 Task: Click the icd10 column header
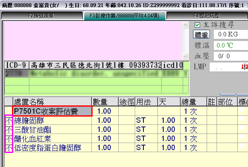point(172,65)
